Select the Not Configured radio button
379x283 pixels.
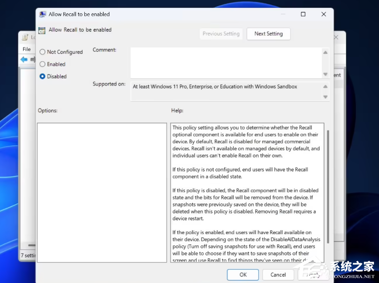point(42,52)
